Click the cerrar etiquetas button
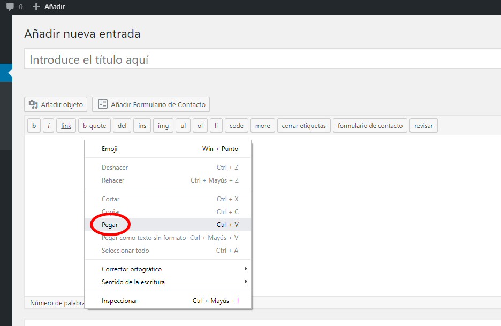501x326 pixels. (303, 126)
